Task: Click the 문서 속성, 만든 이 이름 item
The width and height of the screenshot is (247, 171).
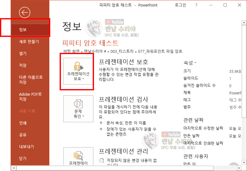Action: pyautogui.click(x=126, y=123)
